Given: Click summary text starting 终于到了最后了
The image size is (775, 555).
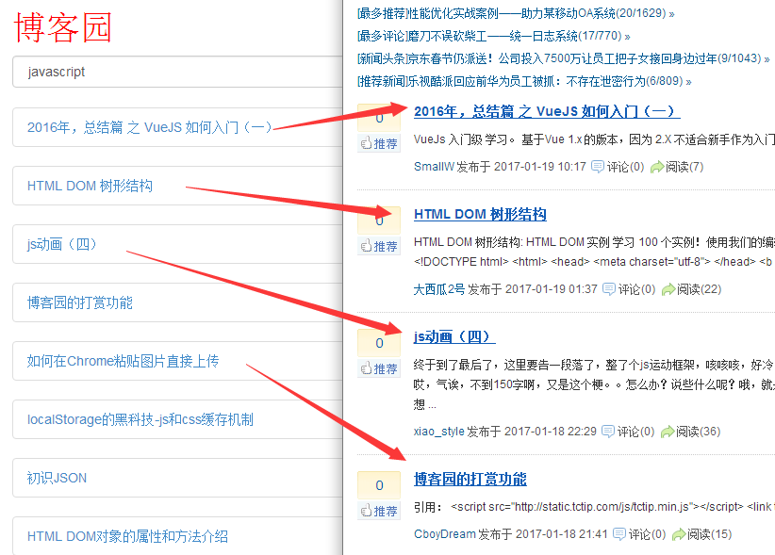Looking at the screenshot, I should (x=594, y=365).
